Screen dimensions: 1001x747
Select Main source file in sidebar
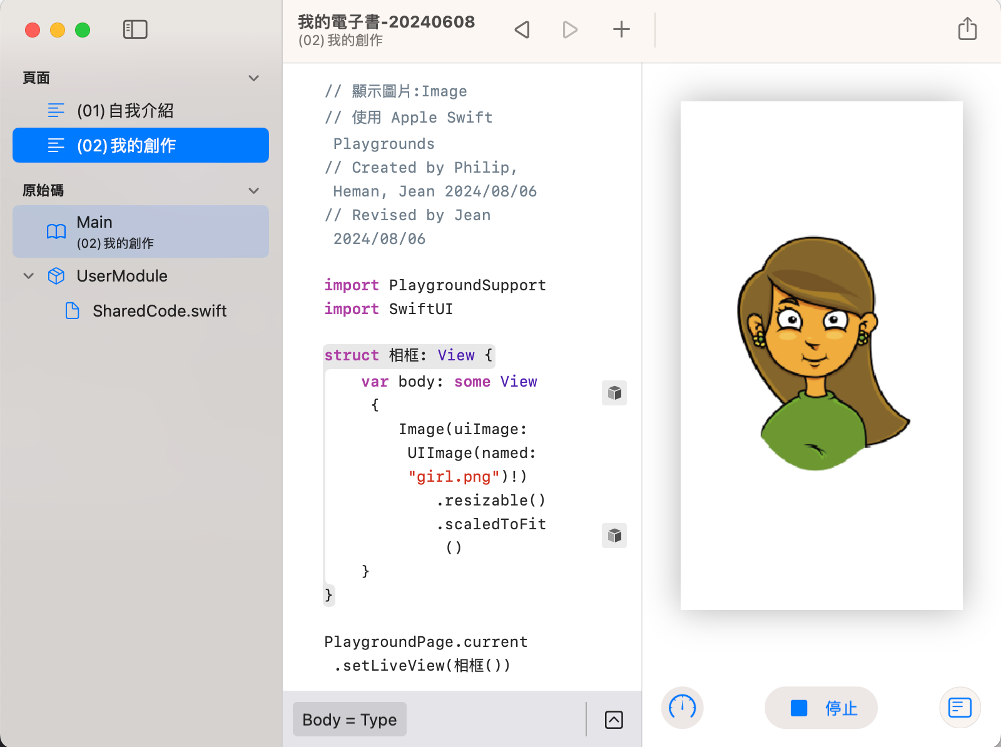pos(141,231)
